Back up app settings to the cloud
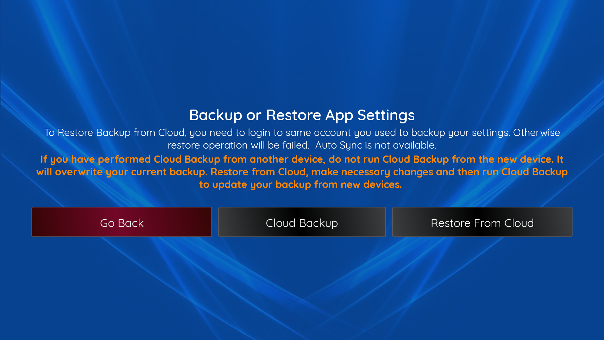604x340 pixels. click(x=302, y=222)
